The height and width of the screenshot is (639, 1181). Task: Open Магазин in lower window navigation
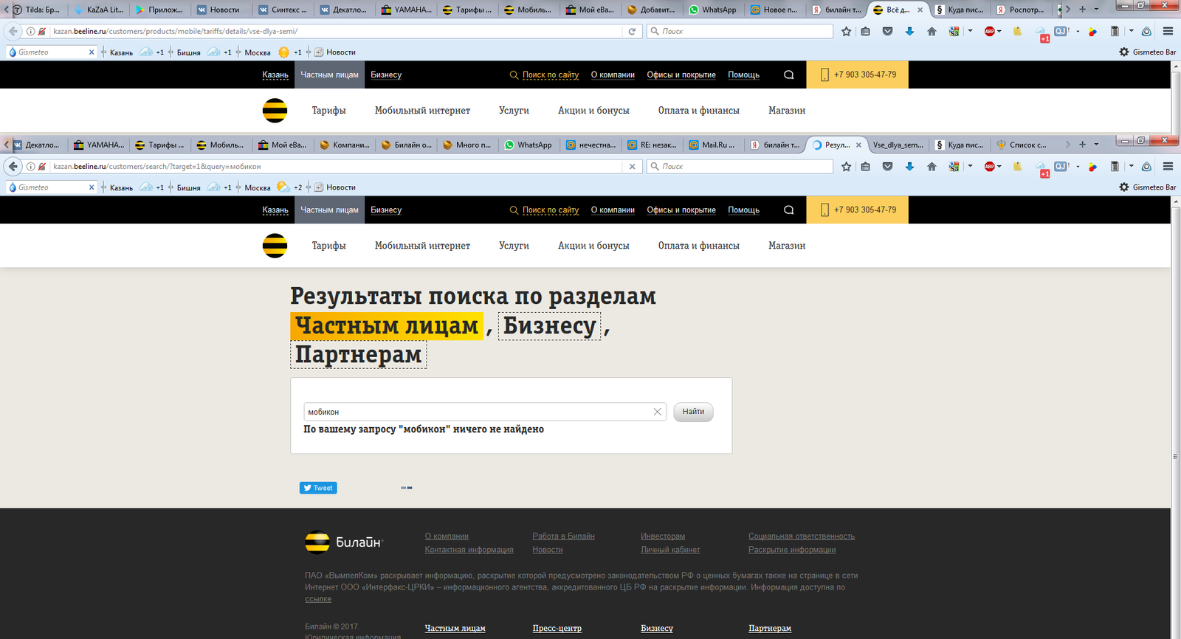(787, 246)
